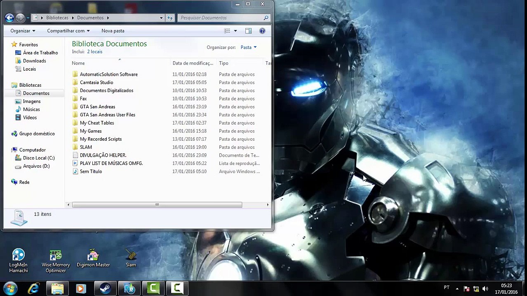Open the Organizar por Pasta dropdown

click(249, 47)
